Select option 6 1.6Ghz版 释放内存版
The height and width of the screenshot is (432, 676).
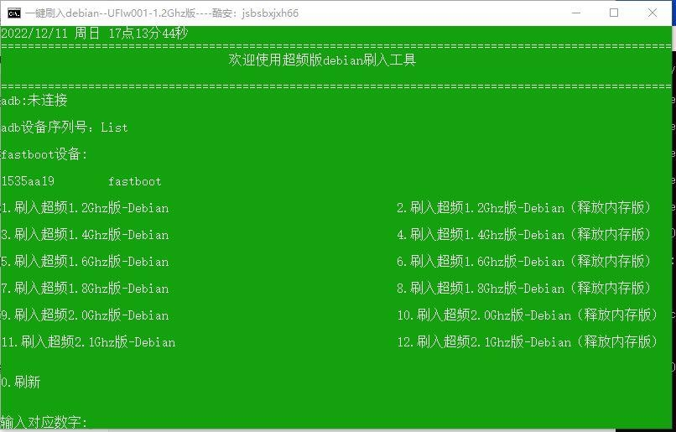point(524,262)
